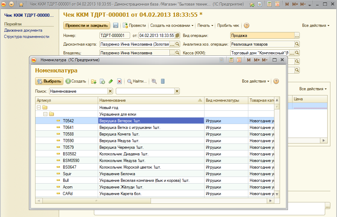The height and width of the screenshot is (217, 337).
Task: Click create-by-copying icon in Номенклатура toolbar
Action: click(102, 82)
